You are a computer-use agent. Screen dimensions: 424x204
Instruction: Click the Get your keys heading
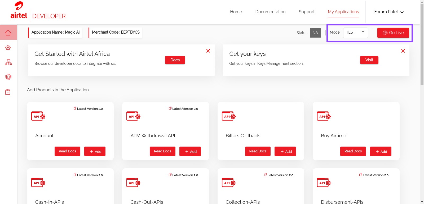(x=248, y=54)
